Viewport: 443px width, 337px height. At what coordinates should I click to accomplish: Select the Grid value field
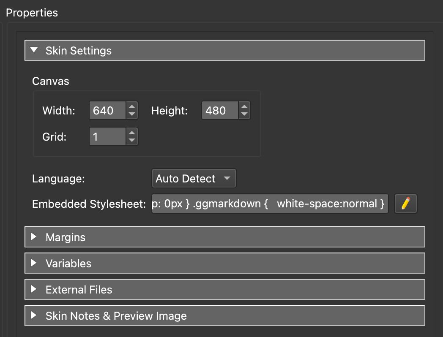click(106, 136)
